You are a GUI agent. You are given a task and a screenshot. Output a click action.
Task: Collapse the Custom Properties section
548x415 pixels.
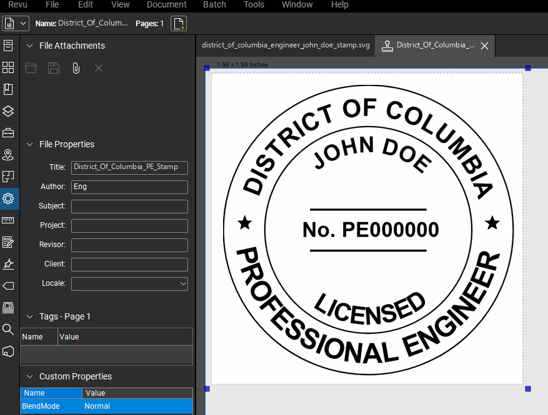click(30, 376)
